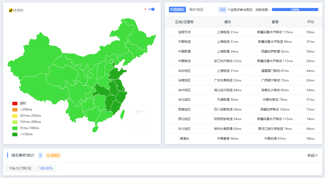
Task: Click the 100% progress bar
Action: coord(295,10)
